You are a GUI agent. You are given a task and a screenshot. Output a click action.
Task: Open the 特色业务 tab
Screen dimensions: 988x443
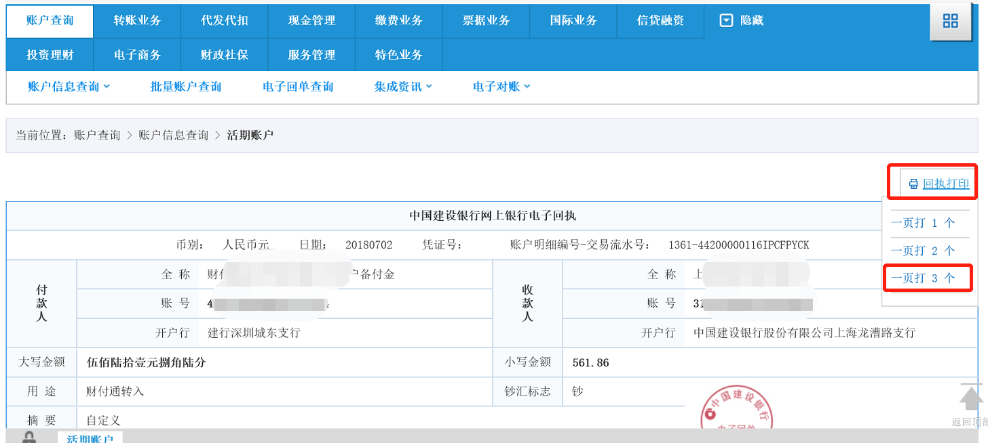399,55
